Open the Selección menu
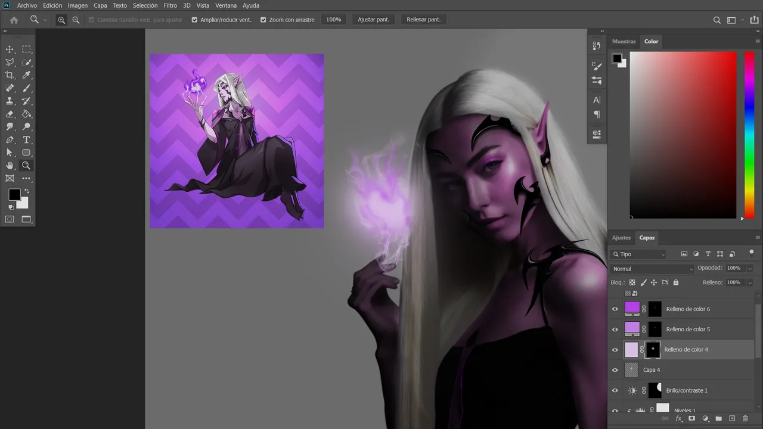 [145, 5]
